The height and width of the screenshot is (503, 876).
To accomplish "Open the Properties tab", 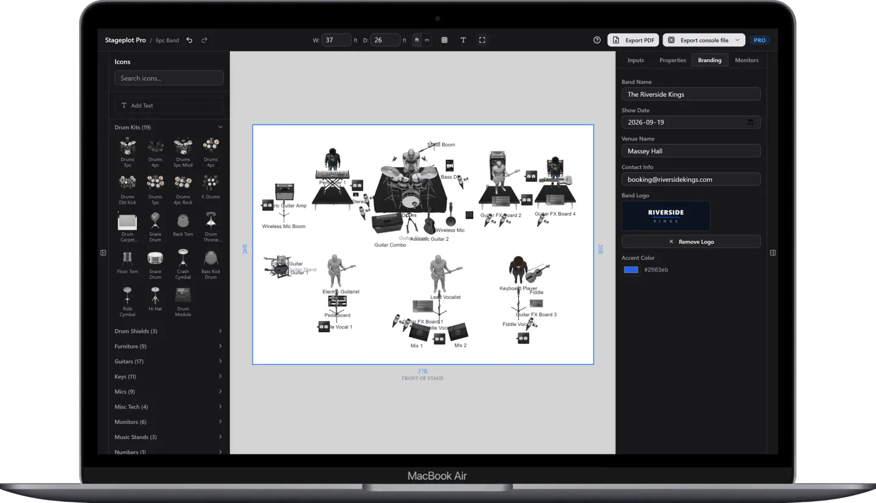I will click(673, 60).
